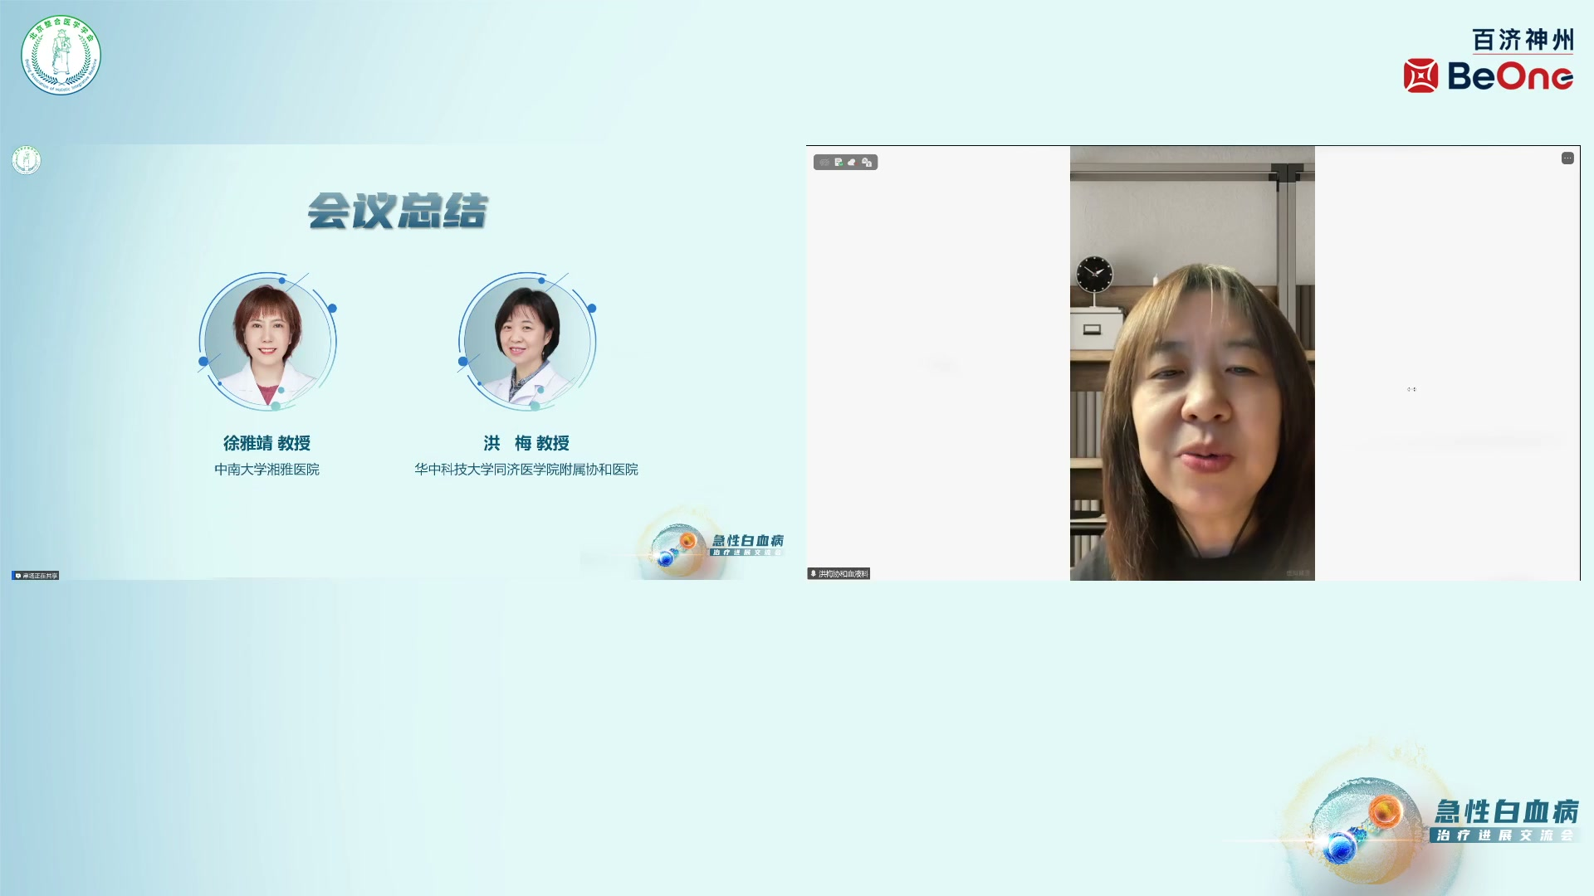Click the hospital text 中南大学湘雅医院
Image resolution: width=1594 pixels, height=896 pixels.
(266, 470)
